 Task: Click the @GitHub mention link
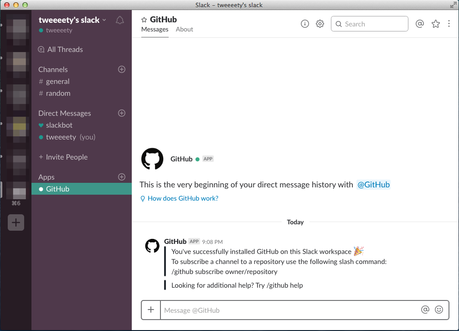tap(373, 185)
